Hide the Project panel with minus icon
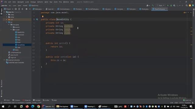 coord(30,9)
